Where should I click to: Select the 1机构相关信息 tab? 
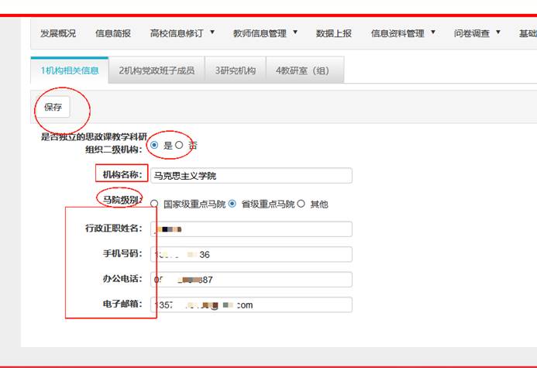(70, 71)
